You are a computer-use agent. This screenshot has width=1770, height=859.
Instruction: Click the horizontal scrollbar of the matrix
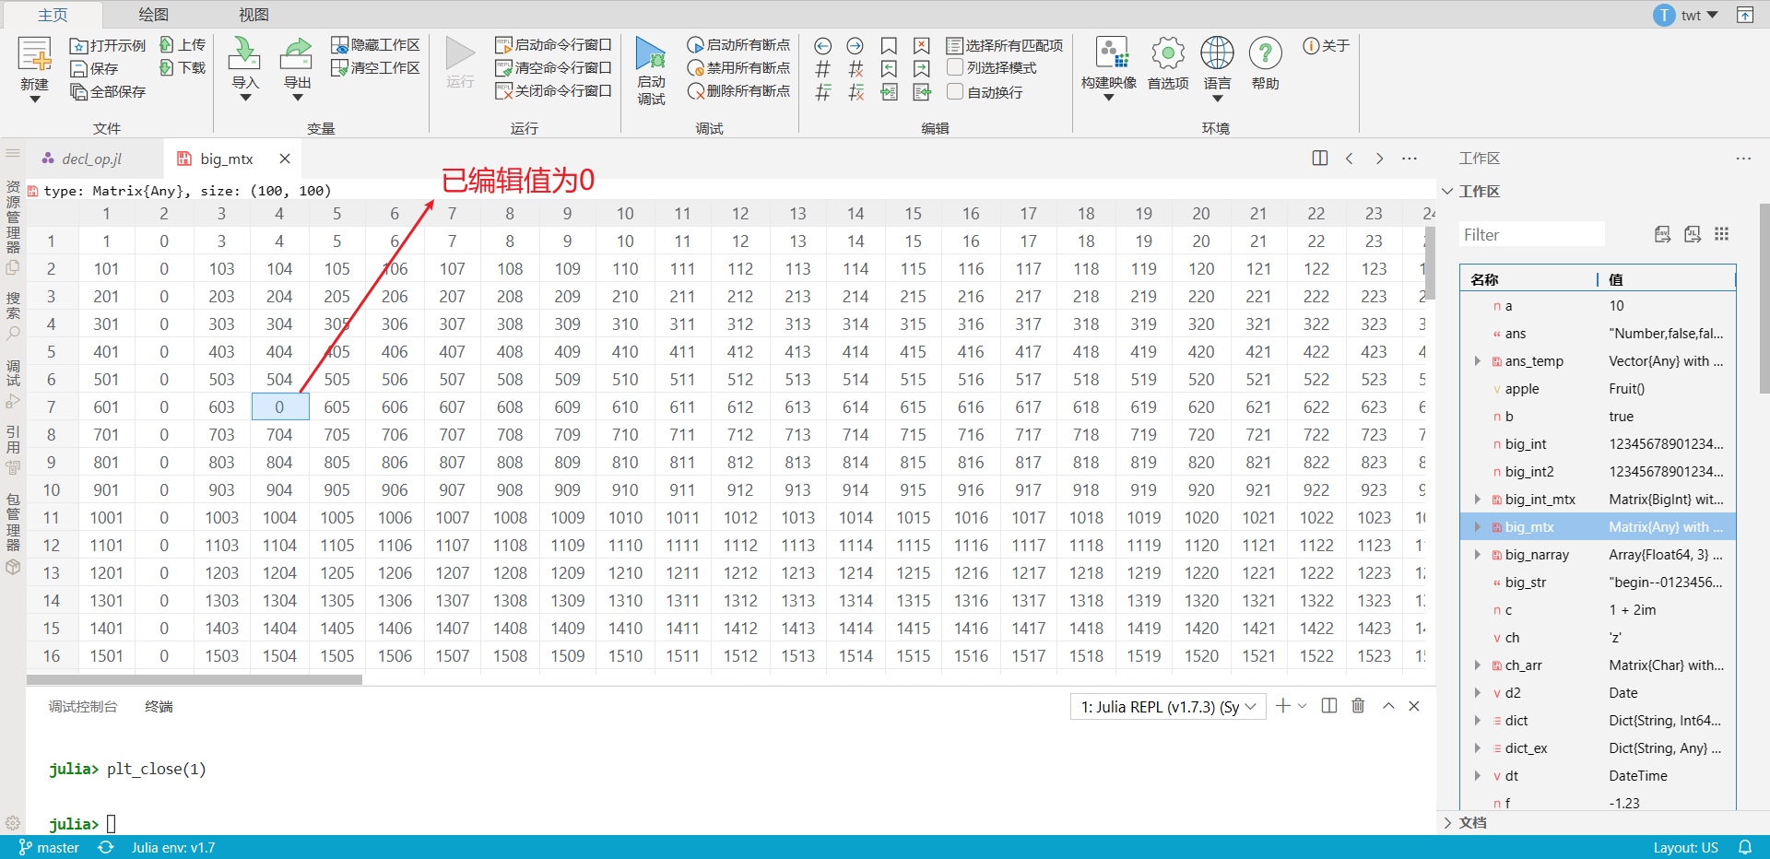point(195,679)
